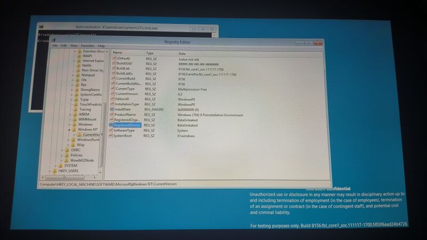The width and height of the screenshot is (427, 240).
Task: Click the BuildLabEx string value icon
Action: coord(114,73)
